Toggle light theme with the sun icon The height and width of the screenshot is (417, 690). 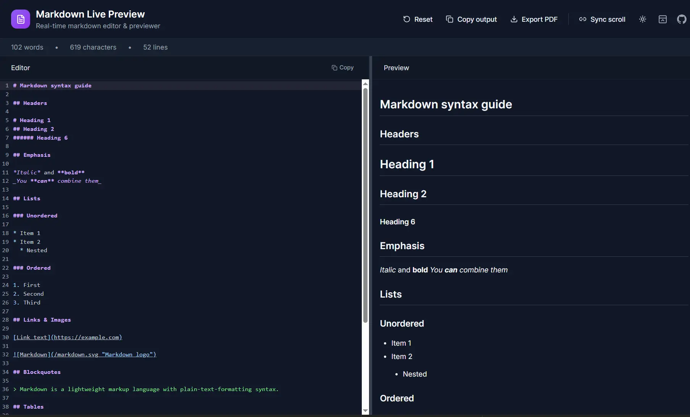[642, 19]
